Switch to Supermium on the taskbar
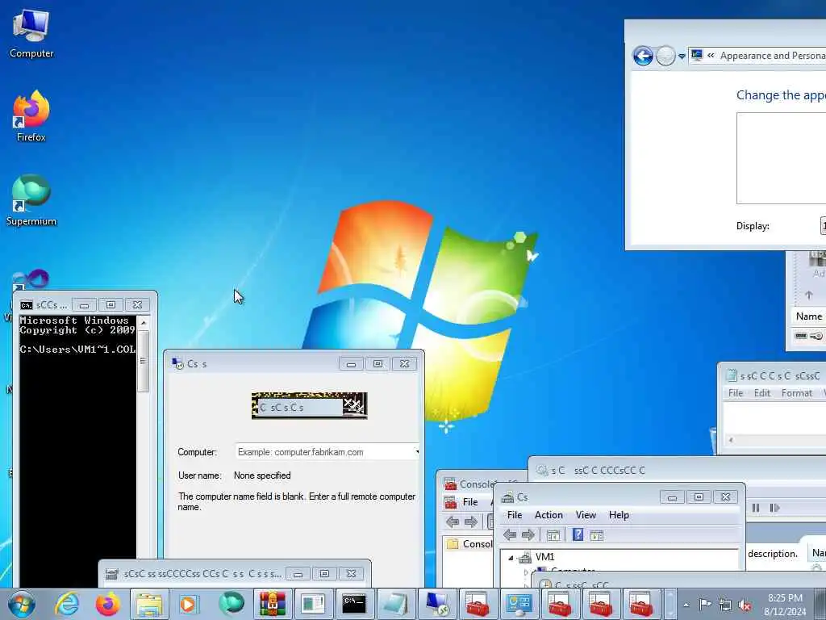 (x=232, y=604)
